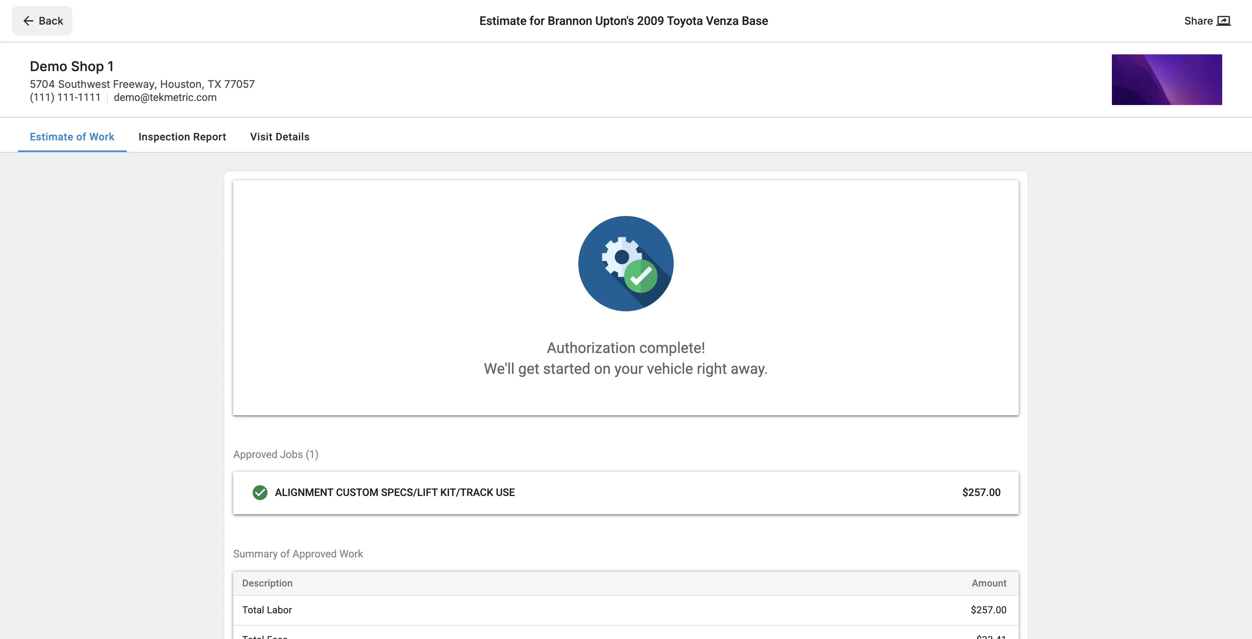This screenshot has width=1252, height=639.
Task: Click green checkmark beside alignment job
Action: 260,492
